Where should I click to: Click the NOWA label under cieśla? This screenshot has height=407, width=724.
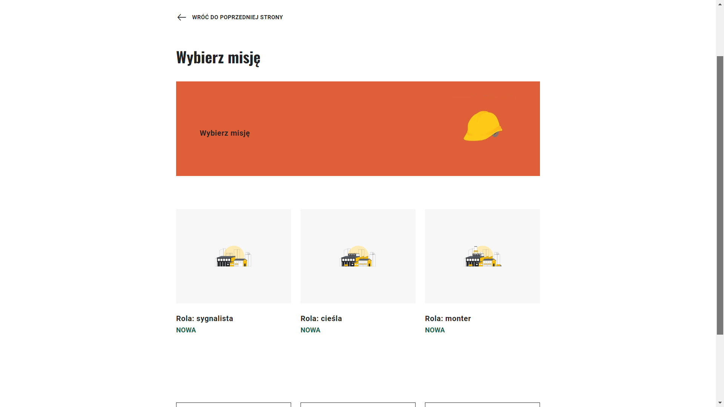click(x=310, y=330)
